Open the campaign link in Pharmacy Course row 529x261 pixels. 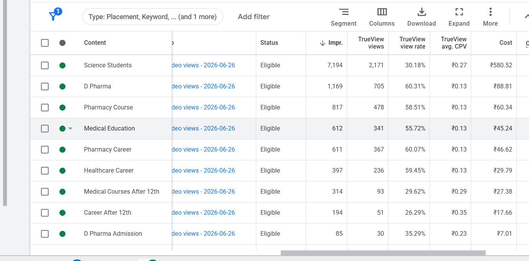203,108
